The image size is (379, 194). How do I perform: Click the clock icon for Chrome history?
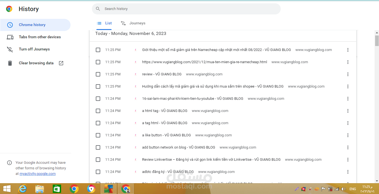[x=10, y=25]
